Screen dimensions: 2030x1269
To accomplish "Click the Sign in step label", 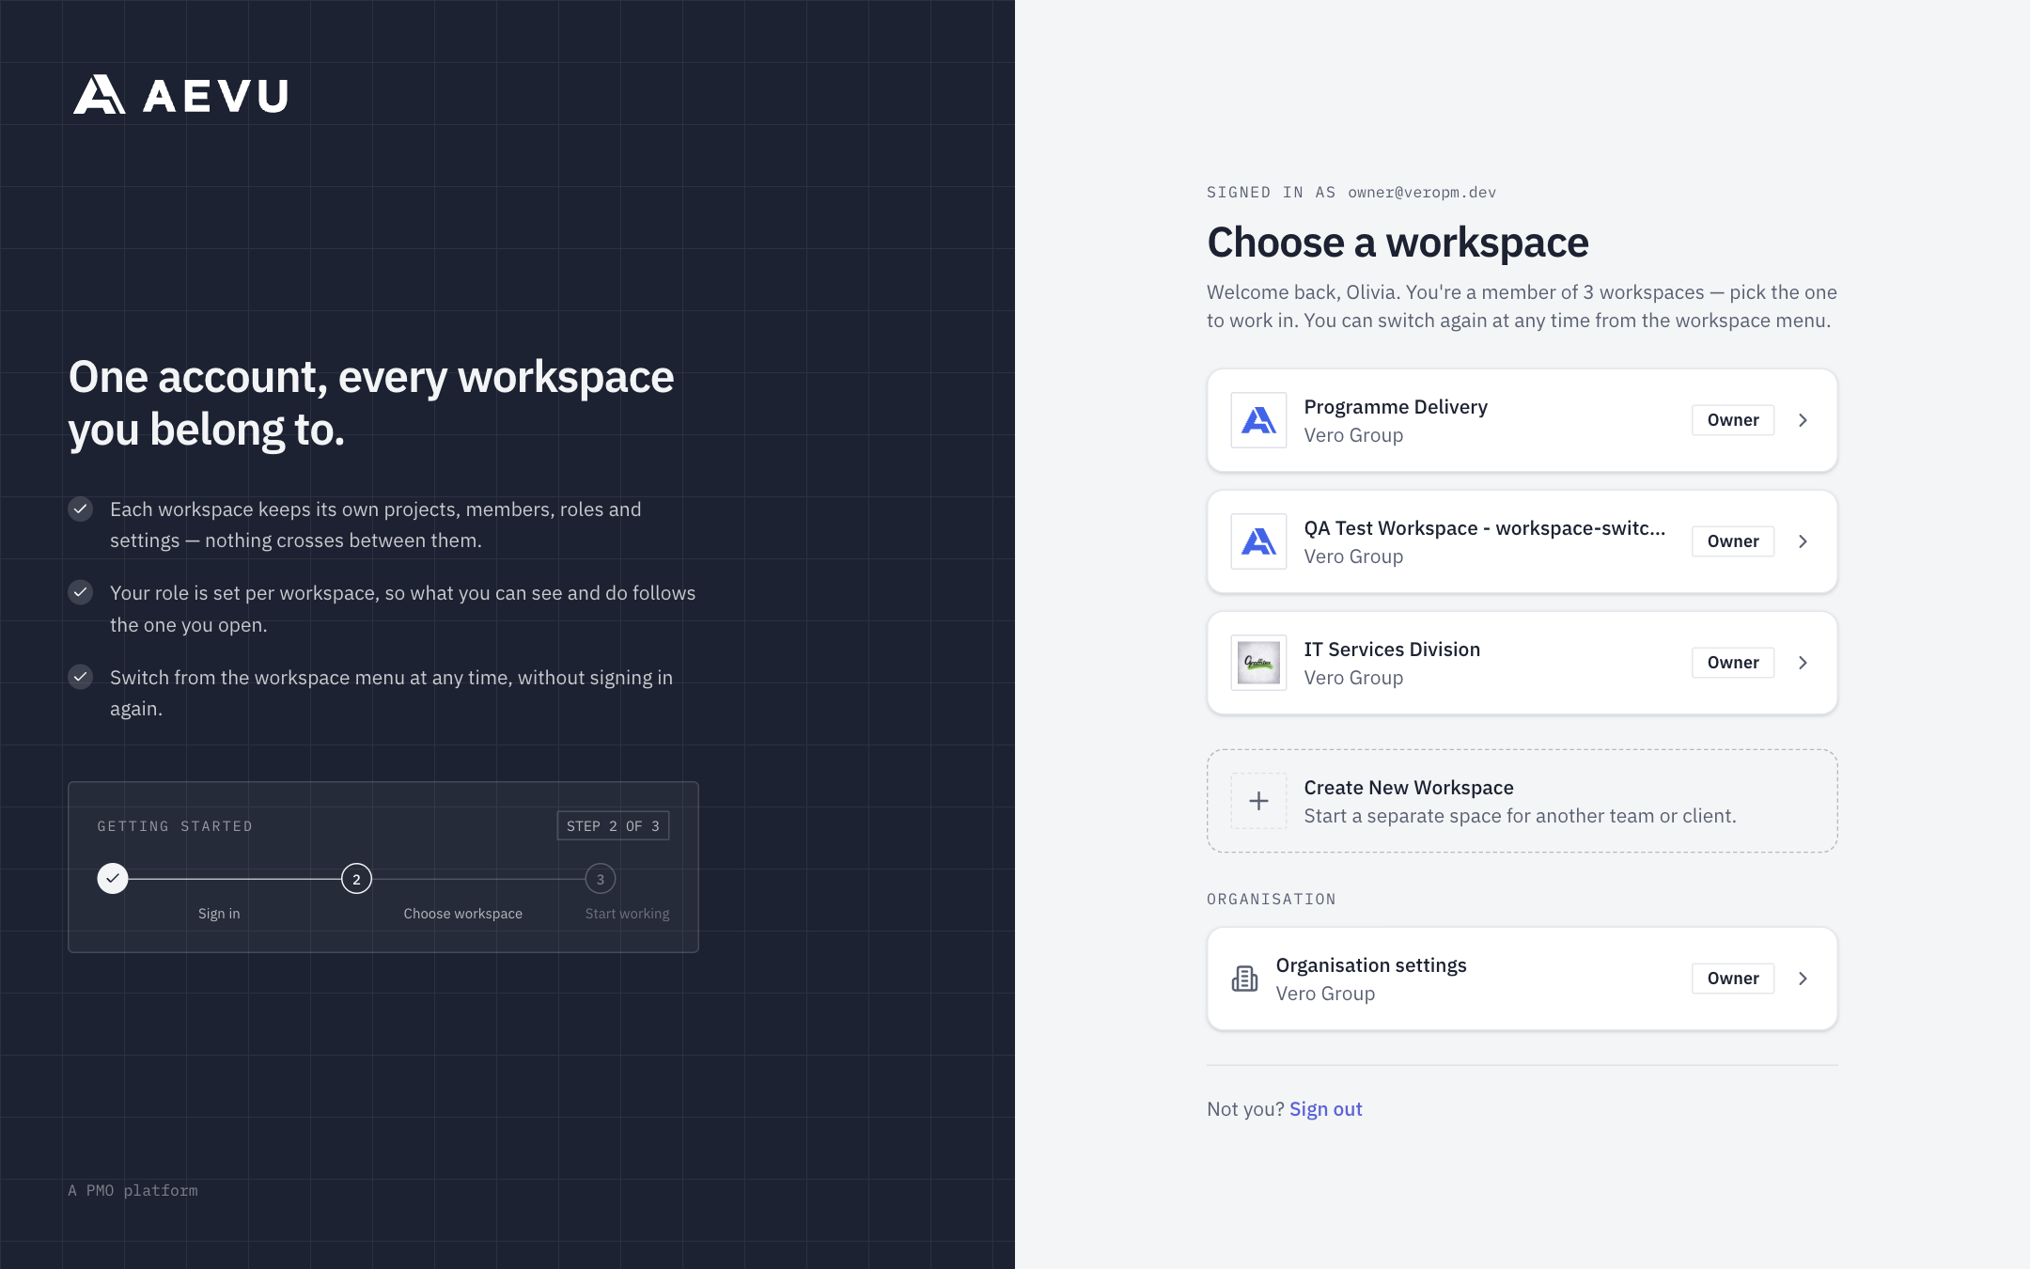I will pyautogui.click(x=219, y=914).
